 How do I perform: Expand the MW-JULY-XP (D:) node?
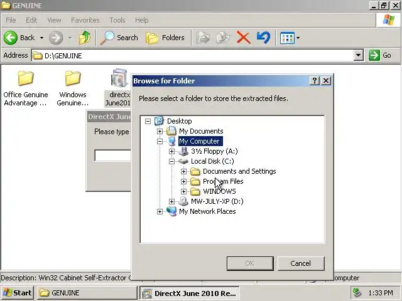coord(171,201)
